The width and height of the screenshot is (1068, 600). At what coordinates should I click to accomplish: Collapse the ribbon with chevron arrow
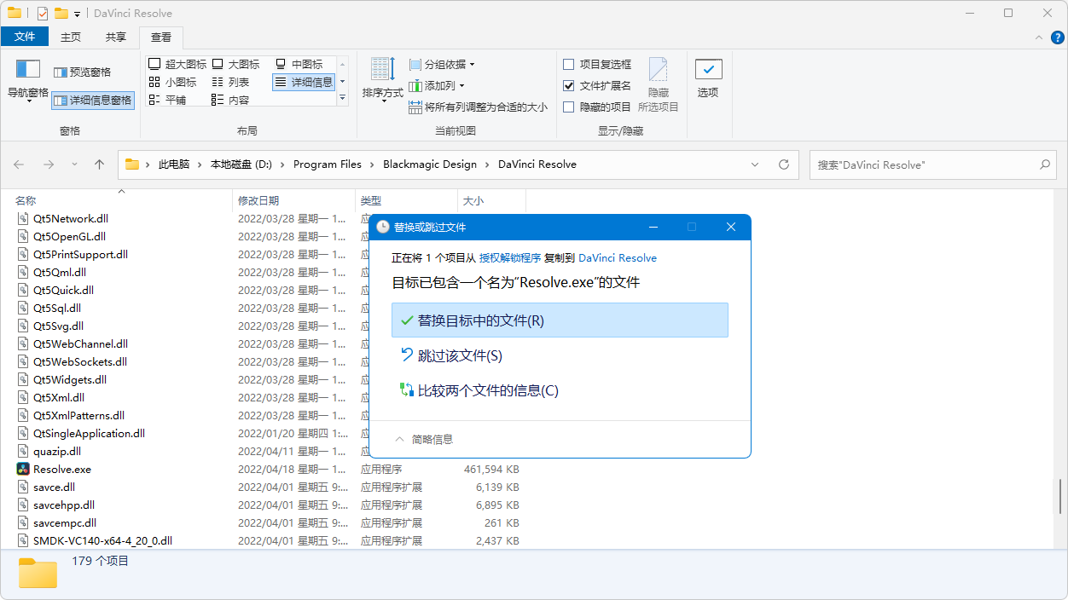pos(1038,37)
